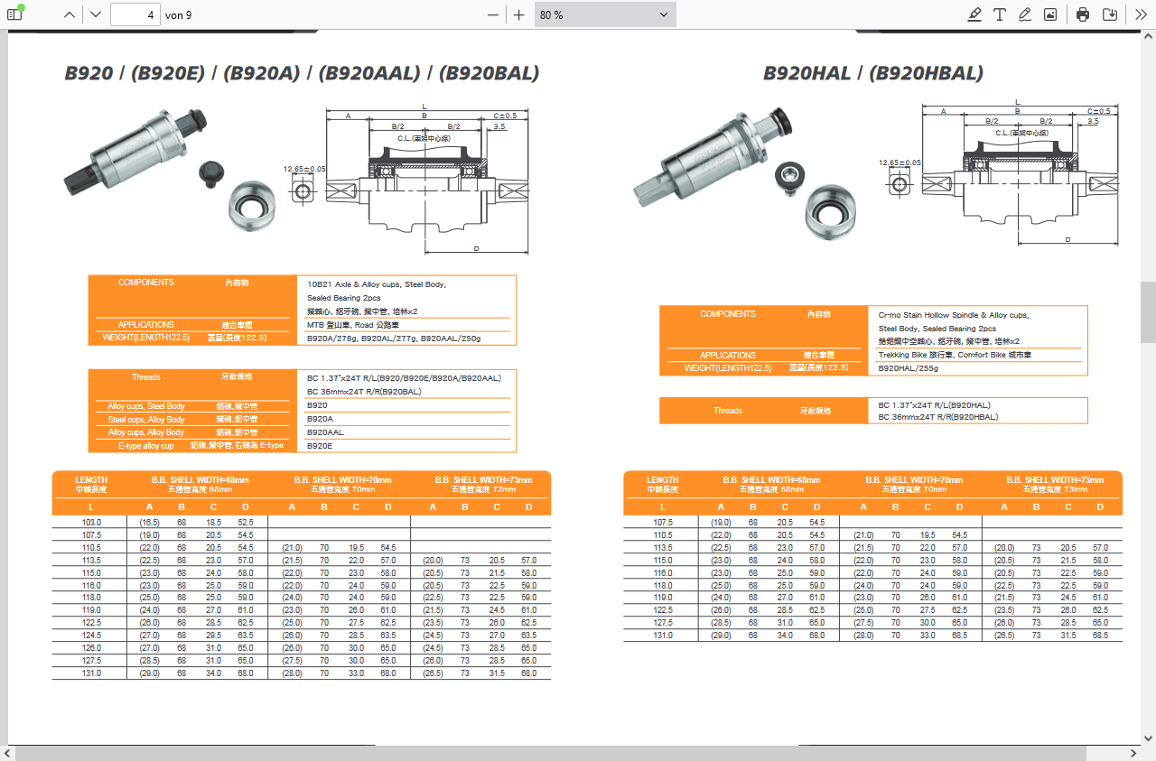1156x761 pixels.
Task: Click the scroll down arrow at bottom right
Action: coord(1148,738)
